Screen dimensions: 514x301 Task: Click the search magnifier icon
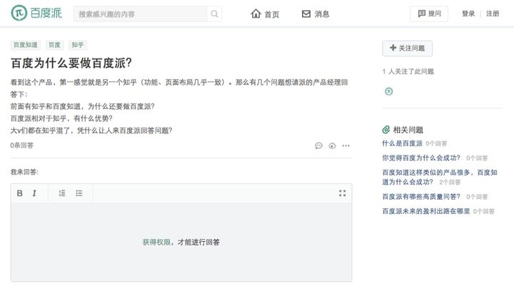(x=214, y=14)
